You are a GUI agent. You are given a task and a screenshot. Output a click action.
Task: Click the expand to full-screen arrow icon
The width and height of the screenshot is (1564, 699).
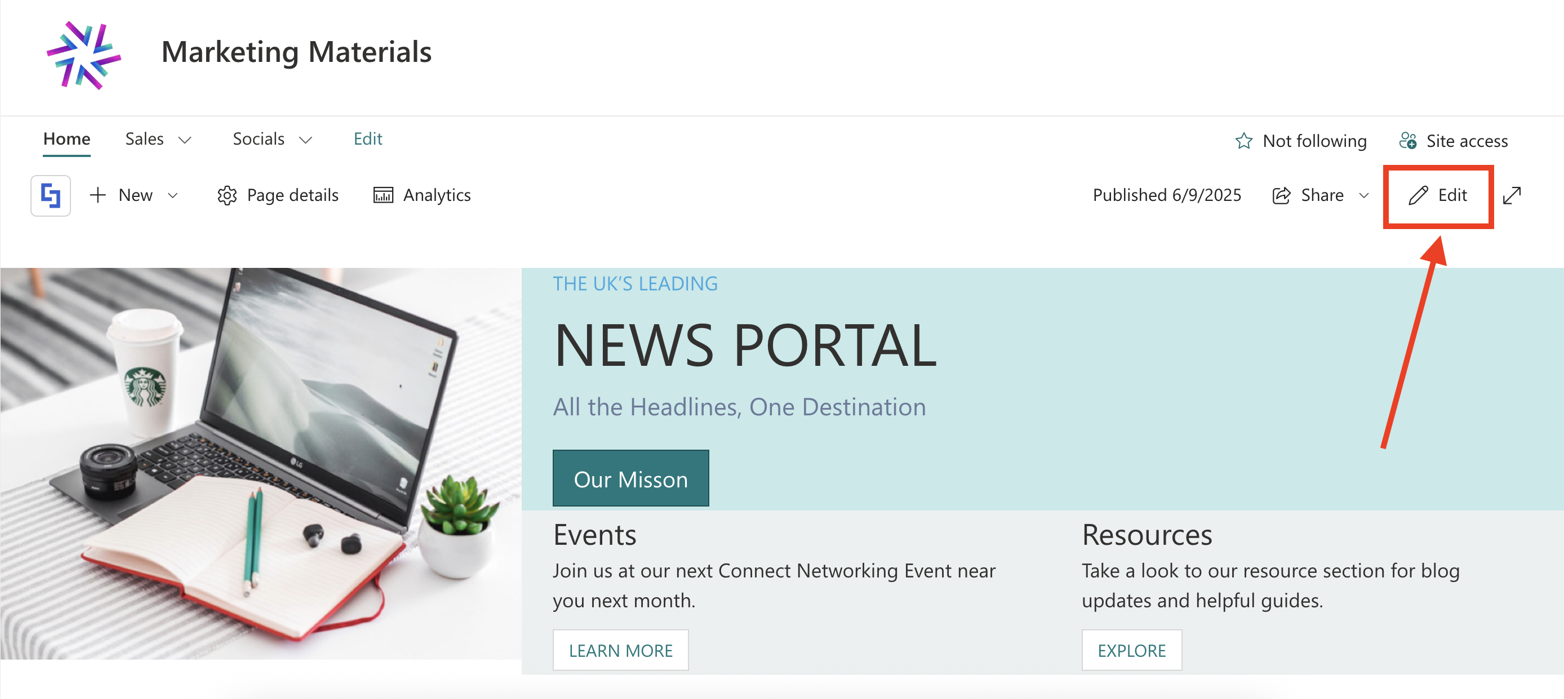(1512, 195)
